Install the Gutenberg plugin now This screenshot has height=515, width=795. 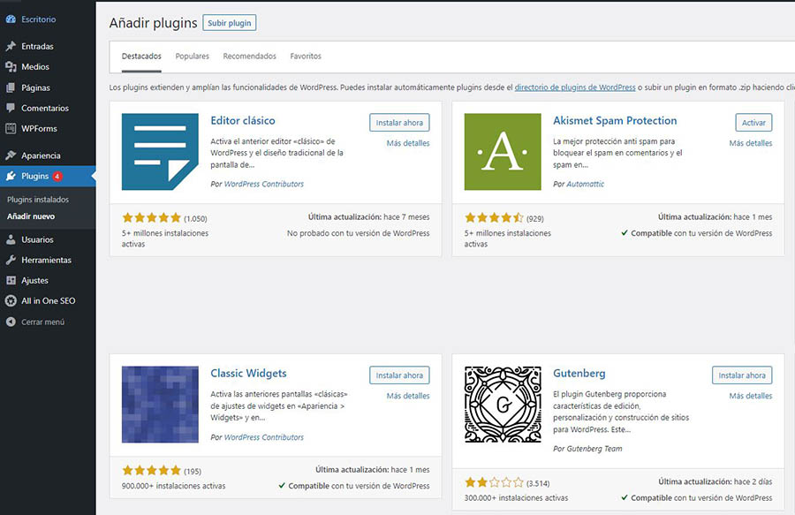pyautogui.click(x=742, y=375)
